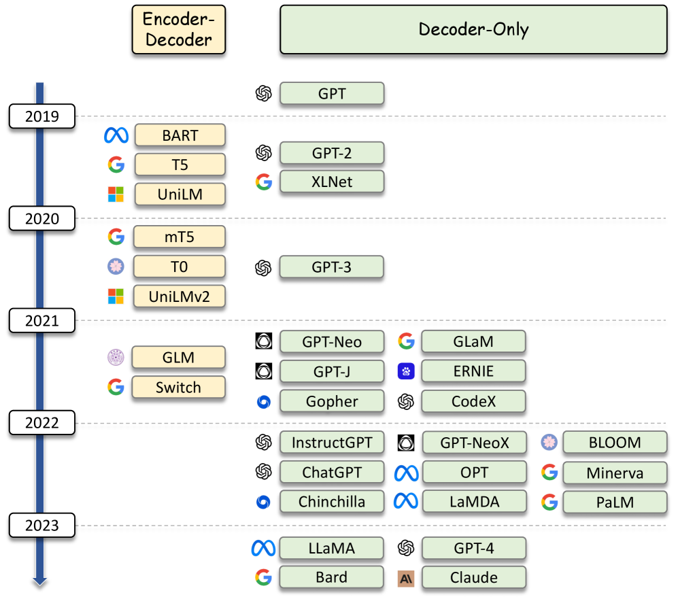Click the EleutherAI logo beside GPT-NeoX

(406, 443)
